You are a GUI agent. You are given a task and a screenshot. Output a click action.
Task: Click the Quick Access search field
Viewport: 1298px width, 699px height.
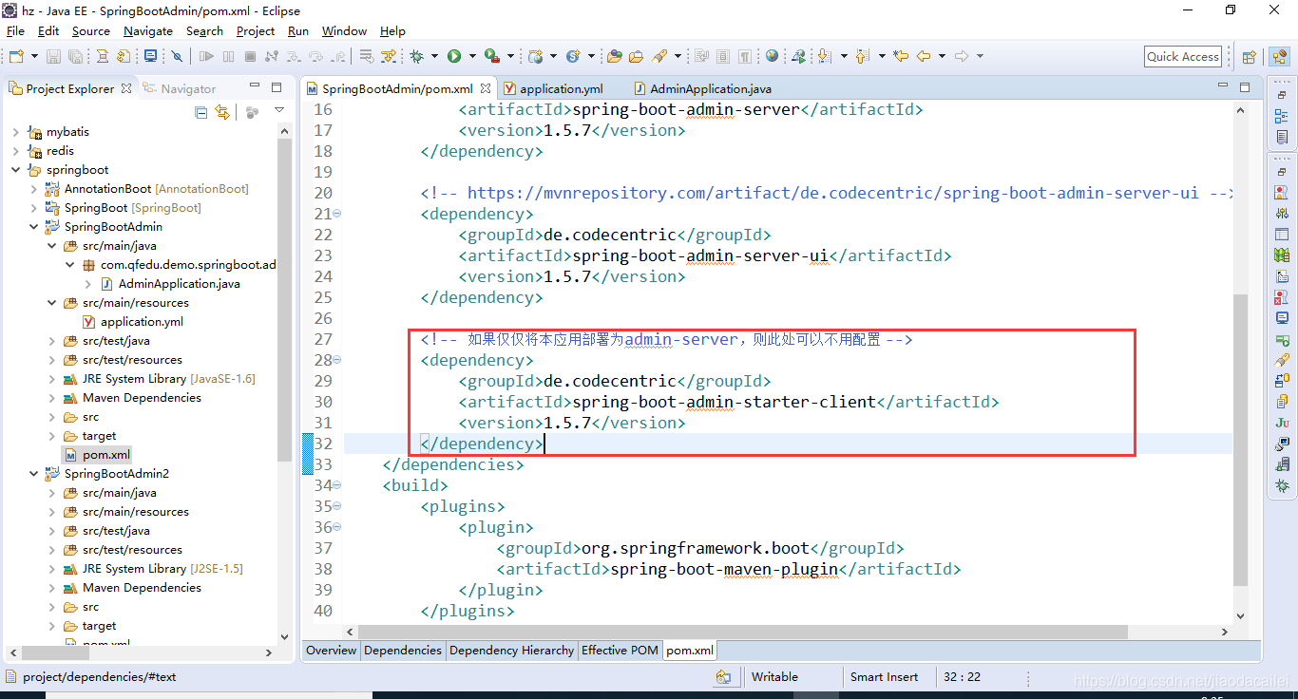pos(1183,57)
